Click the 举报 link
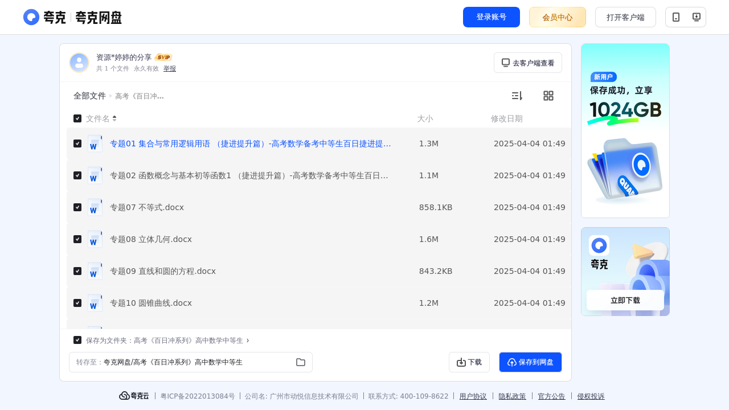 (x=170, y=68)
